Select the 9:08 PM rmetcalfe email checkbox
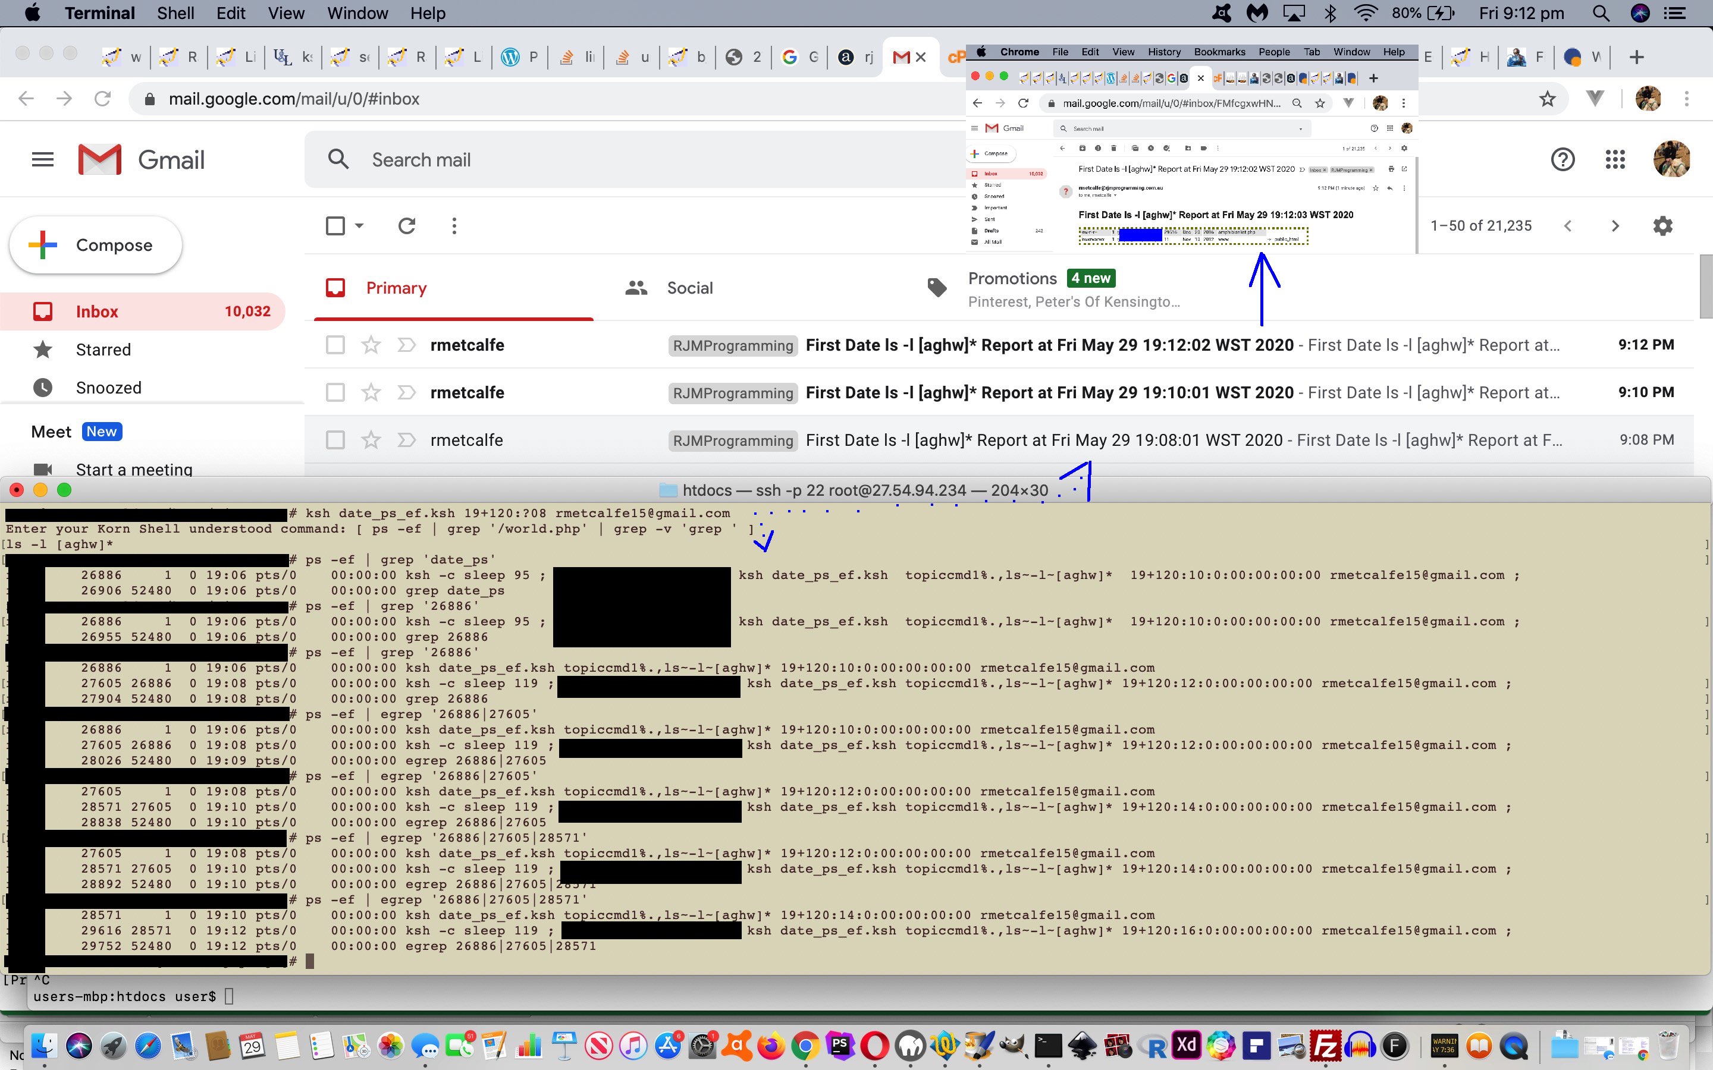 (x=335, y=439)
